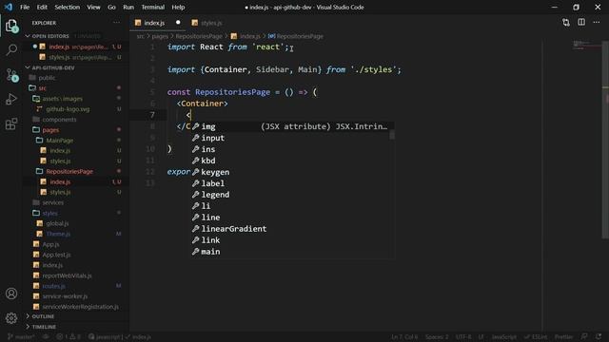609x342 pixels.
Task: Open global.js in the styles folder
Action: pos(57,223)
